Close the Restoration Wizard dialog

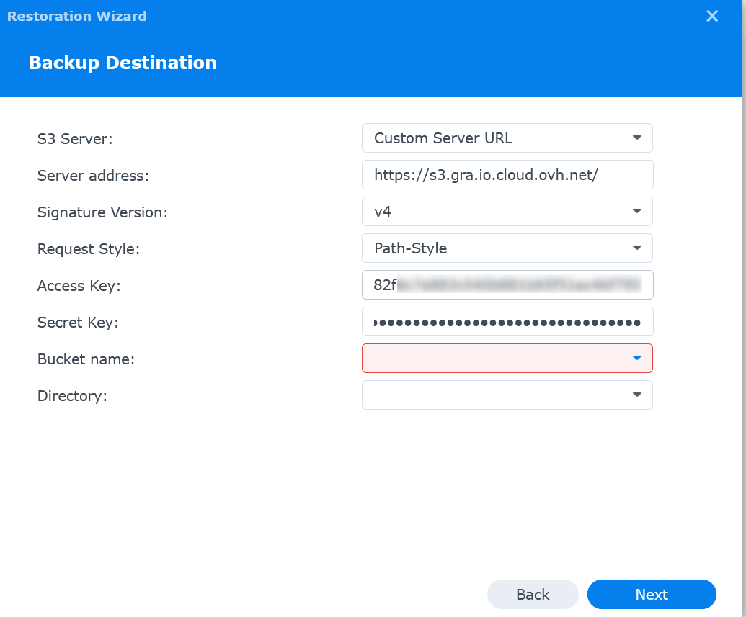coord(711,16)
